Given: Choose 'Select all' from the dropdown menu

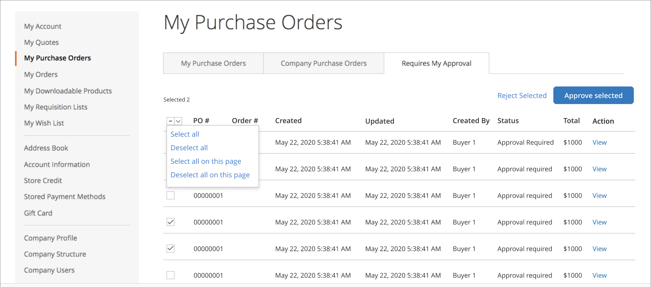Looking at the screenshot, I should coord(184,134).
